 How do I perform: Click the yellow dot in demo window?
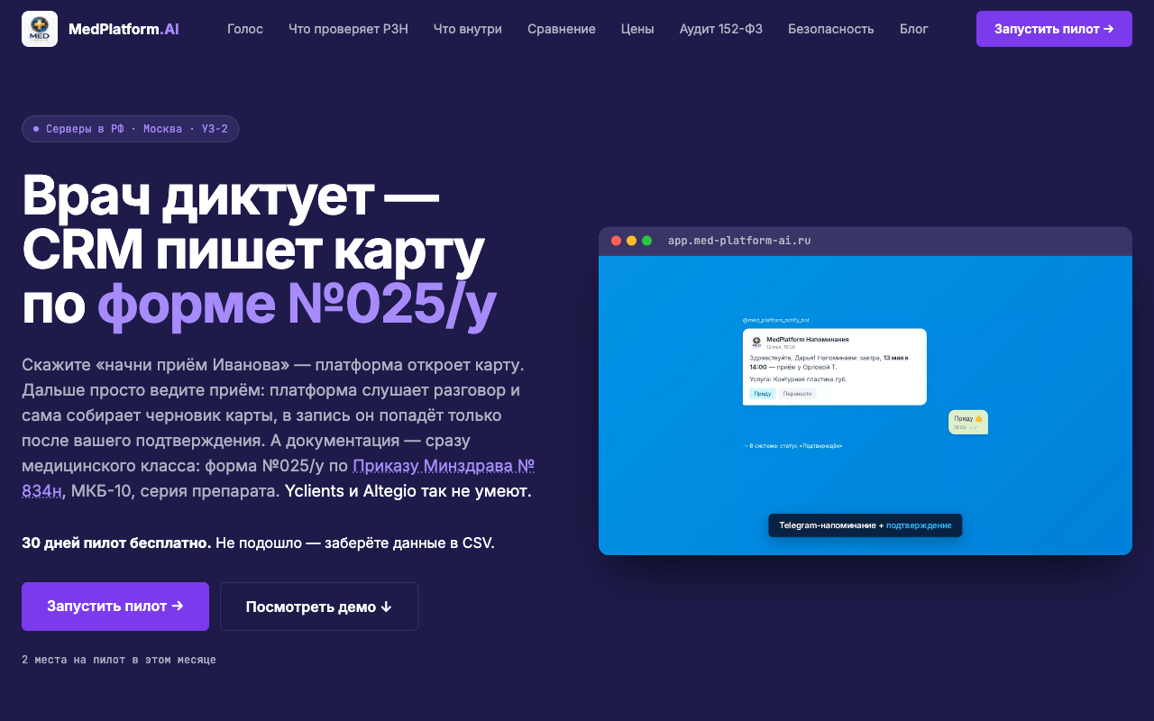click(632, 241)
